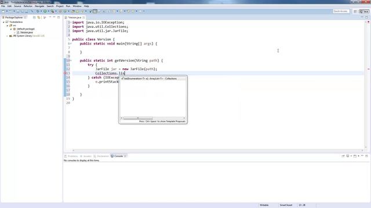Open the Run menu
Viewport: 371px width, 208px height.
coord(68,6)
